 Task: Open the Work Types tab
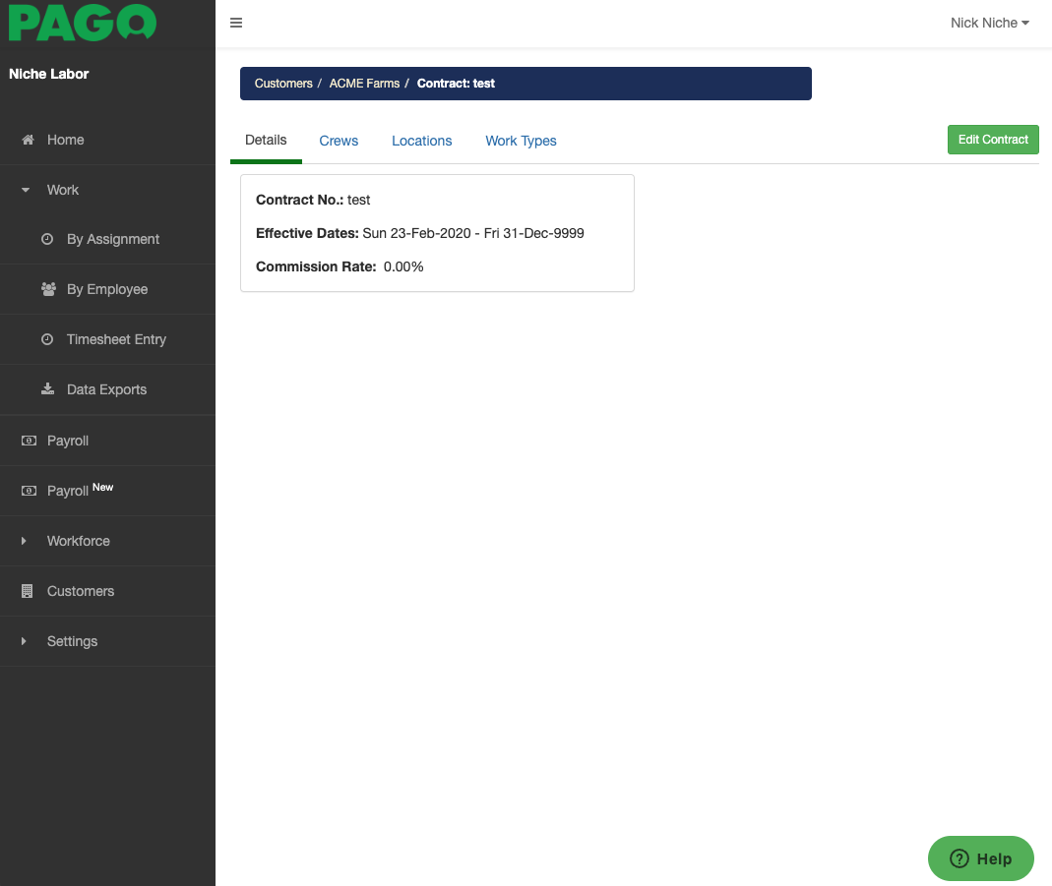[521, 141]
